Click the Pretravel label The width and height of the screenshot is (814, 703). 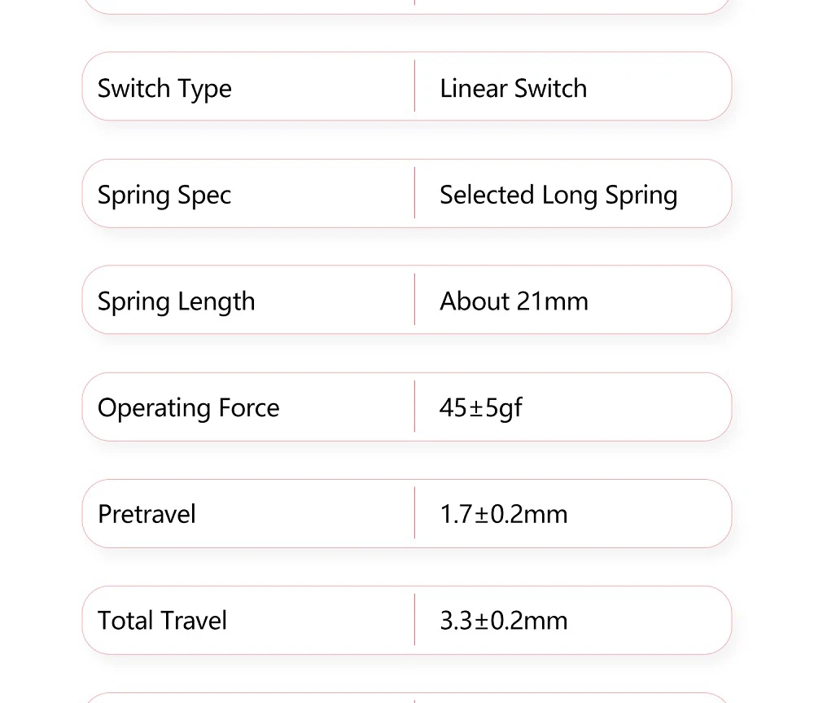[x=147, y=514]
